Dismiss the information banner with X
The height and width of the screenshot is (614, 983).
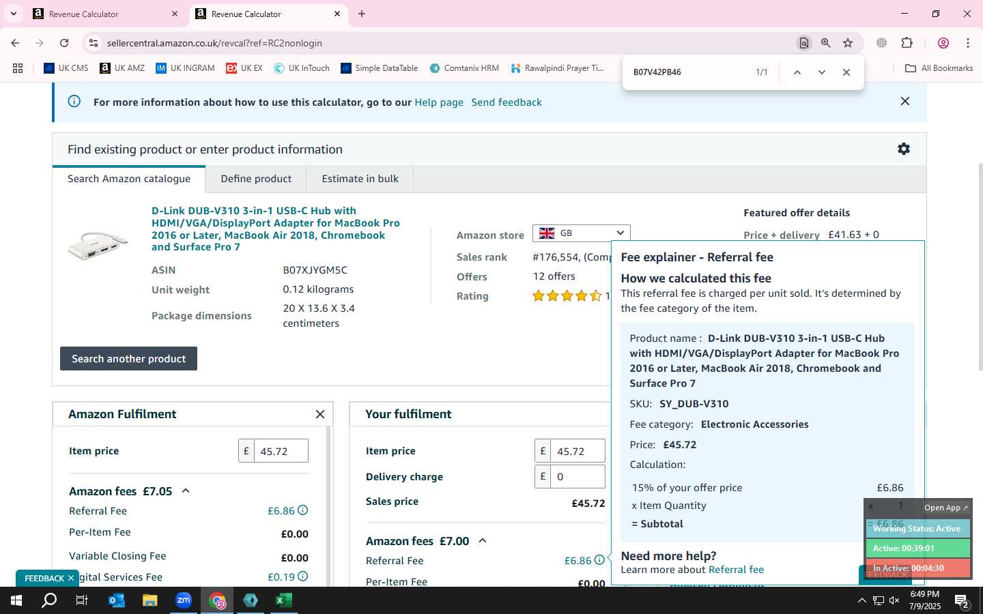coord(905,101)
